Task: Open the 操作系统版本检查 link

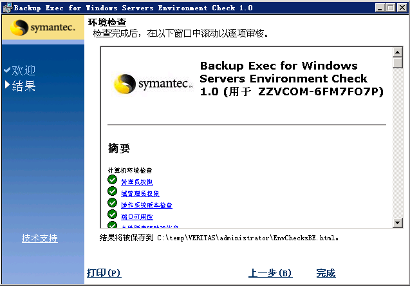Action: [146, 205]
